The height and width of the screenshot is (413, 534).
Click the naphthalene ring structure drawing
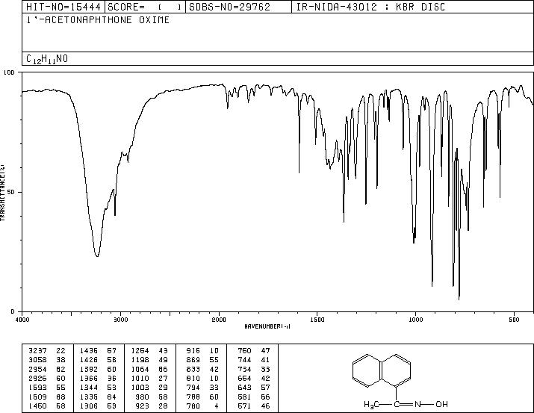pos(382,370)
